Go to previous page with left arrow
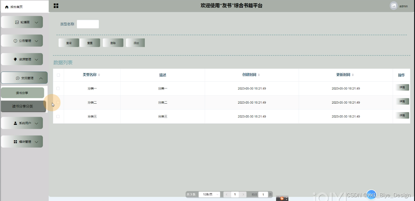Screen dimensions: 415x201 coord(226,195)
